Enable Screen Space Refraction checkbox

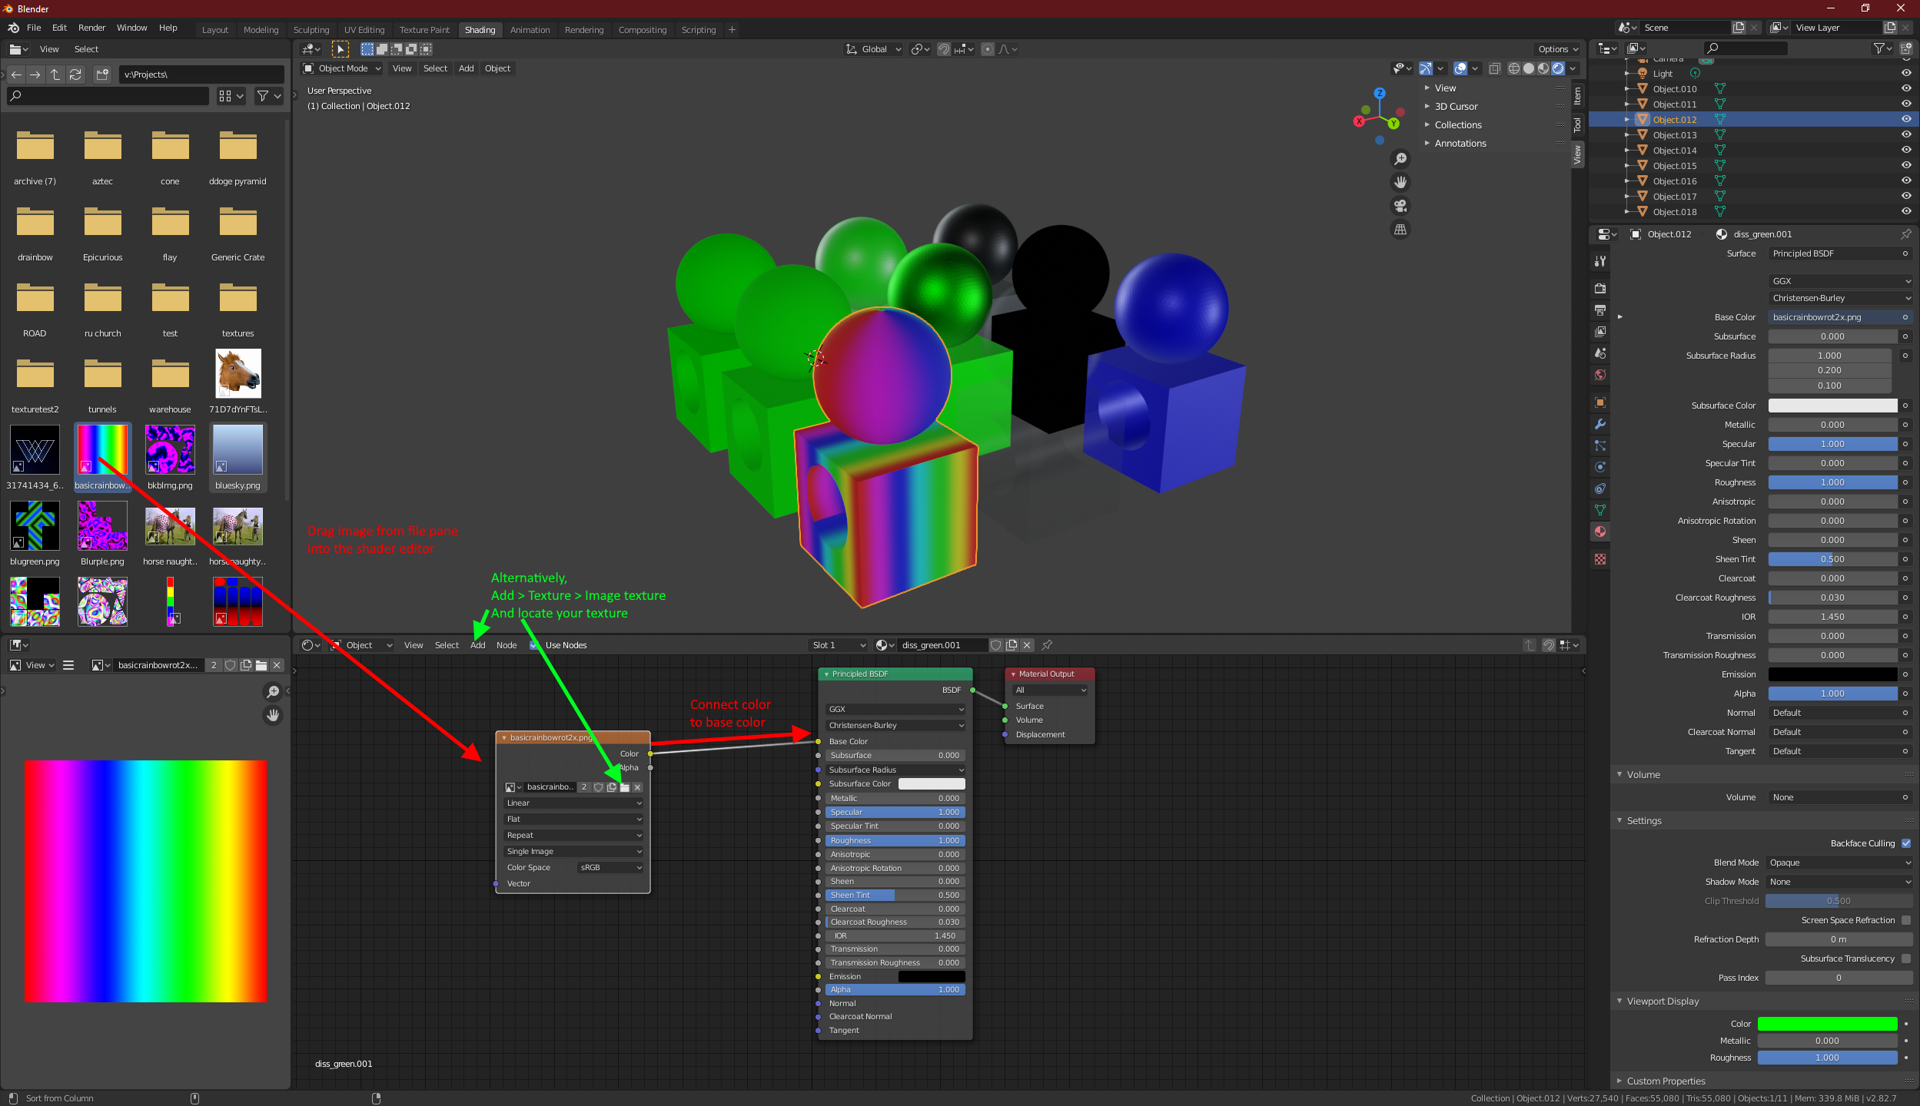(1906, 920)
